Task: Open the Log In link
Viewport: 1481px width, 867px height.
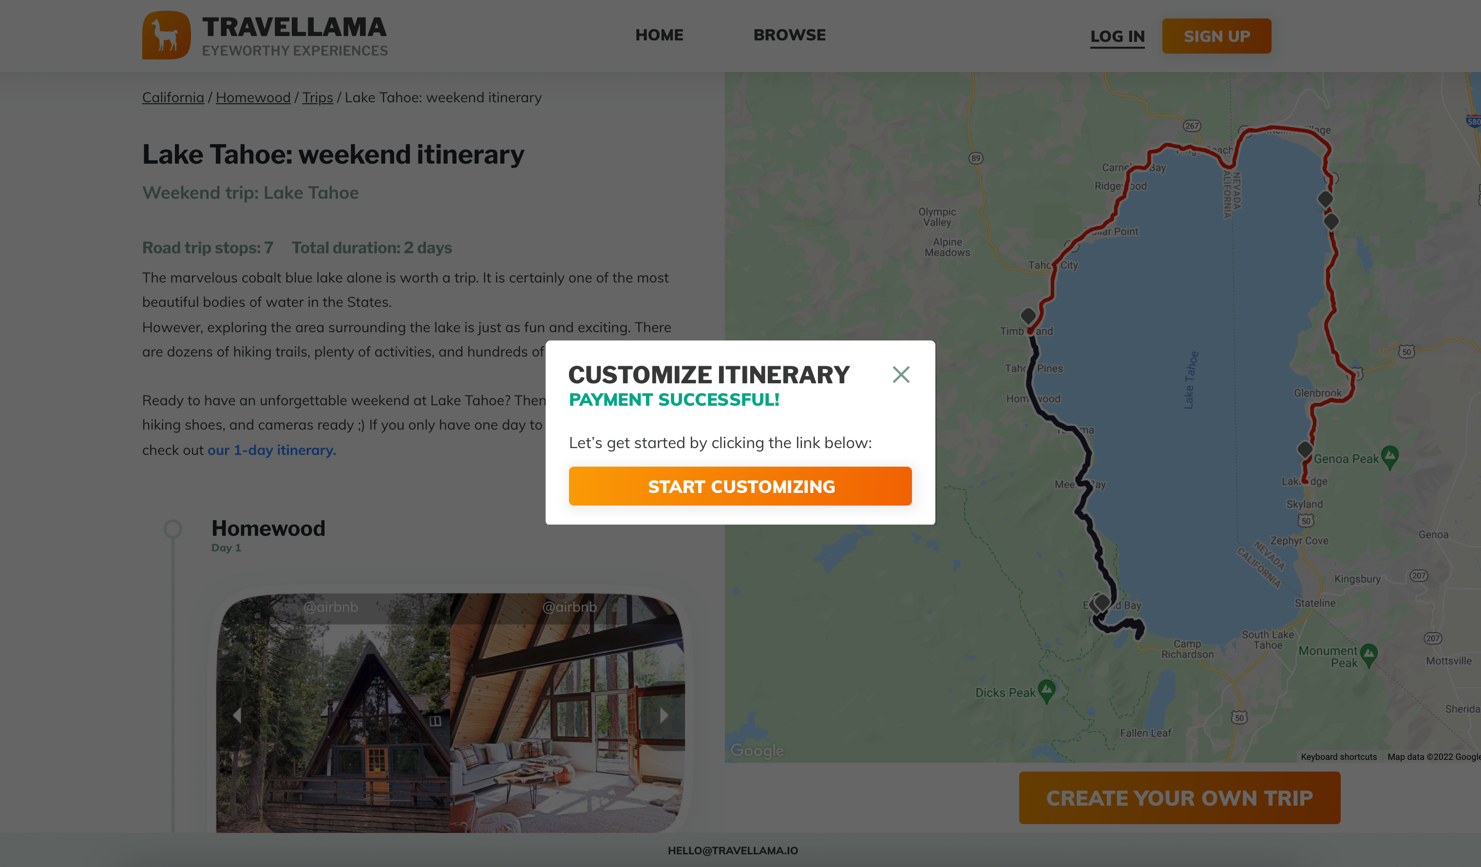Action: pyautogui.click(x=1117, y=37)
